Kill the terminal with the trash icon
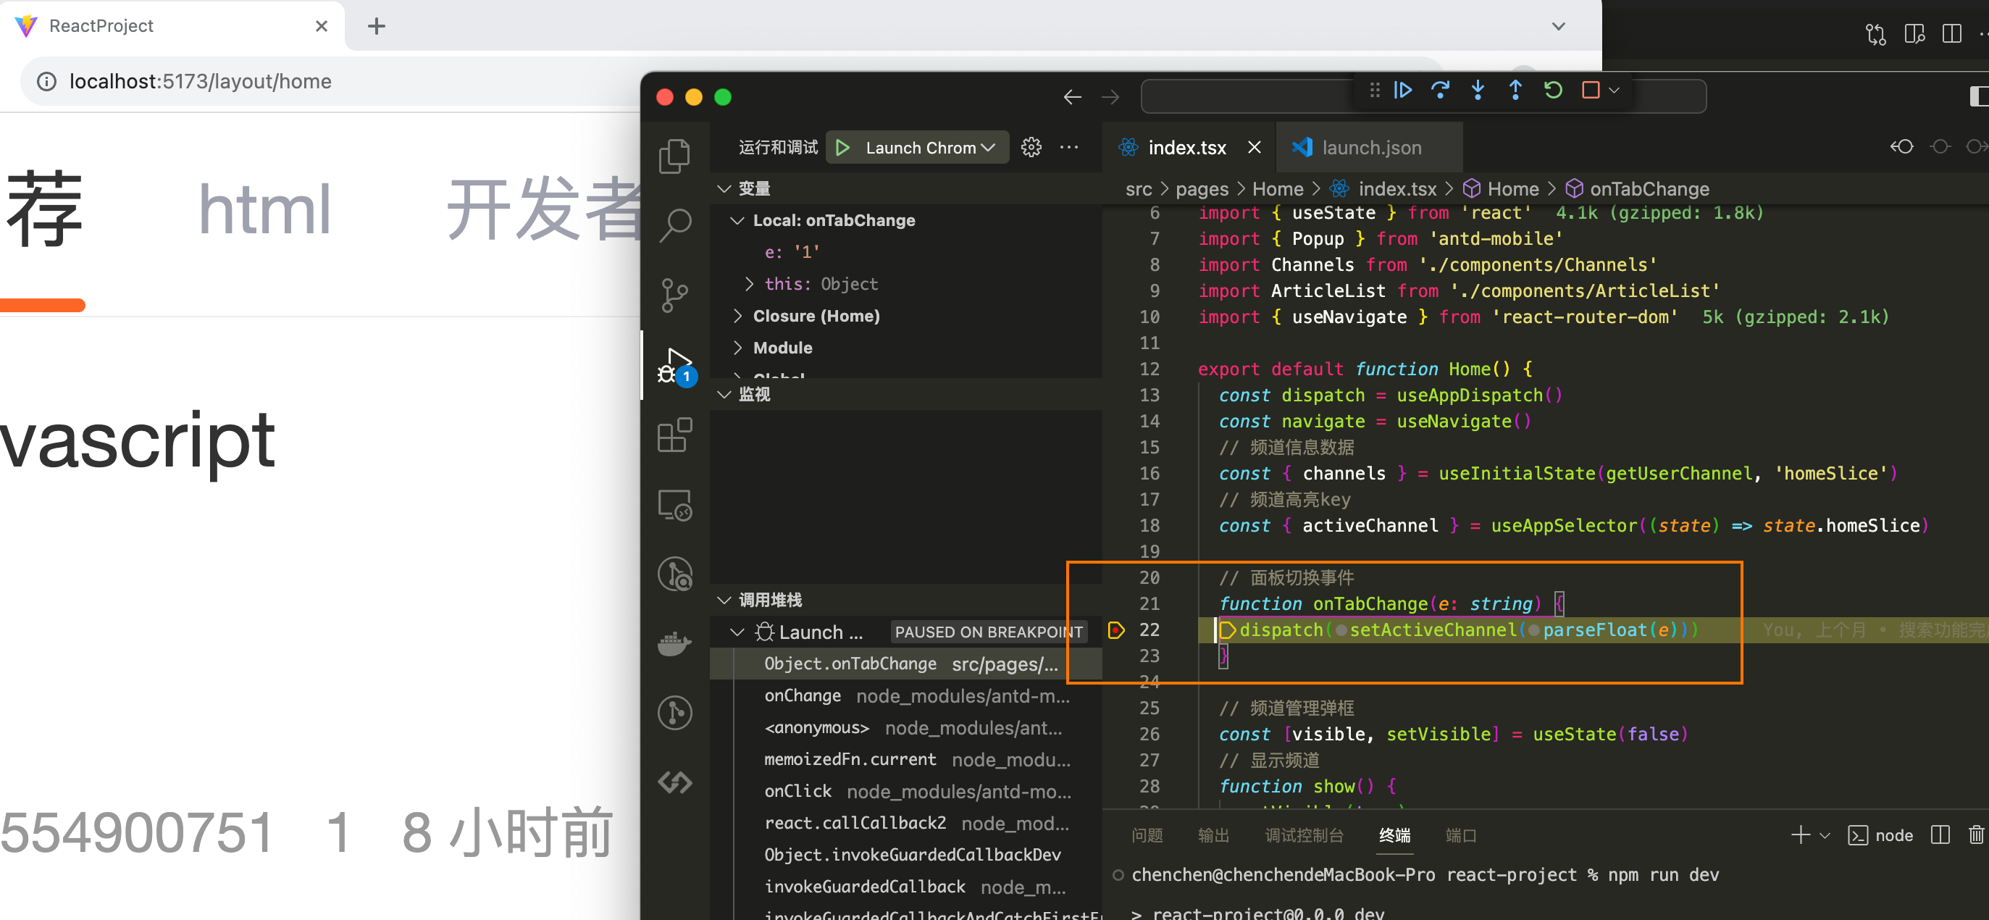The height and width of the screenshot is (920, 1989). click(x=1976, y=835)
